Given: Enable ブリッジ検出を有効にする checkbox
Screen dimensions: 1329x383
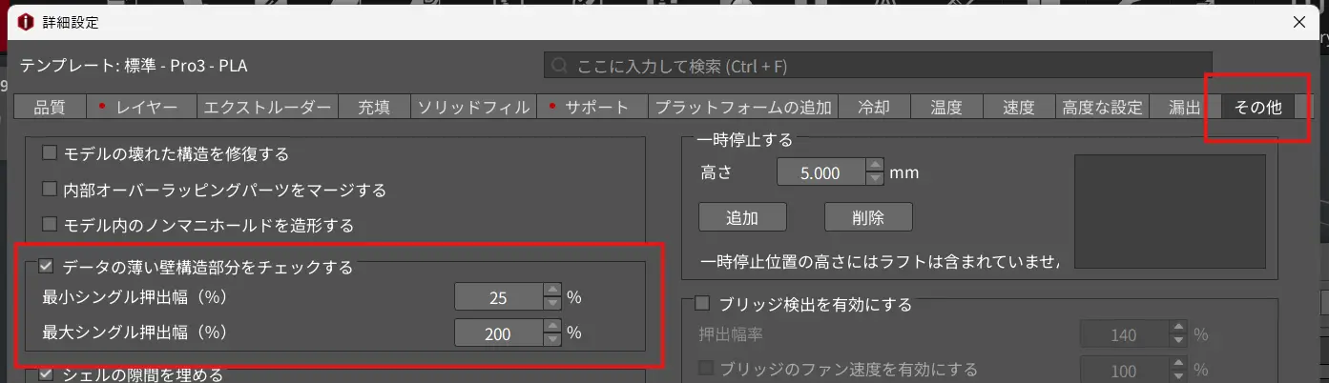Looking at the screenshot, I should (x=702, y=304).
